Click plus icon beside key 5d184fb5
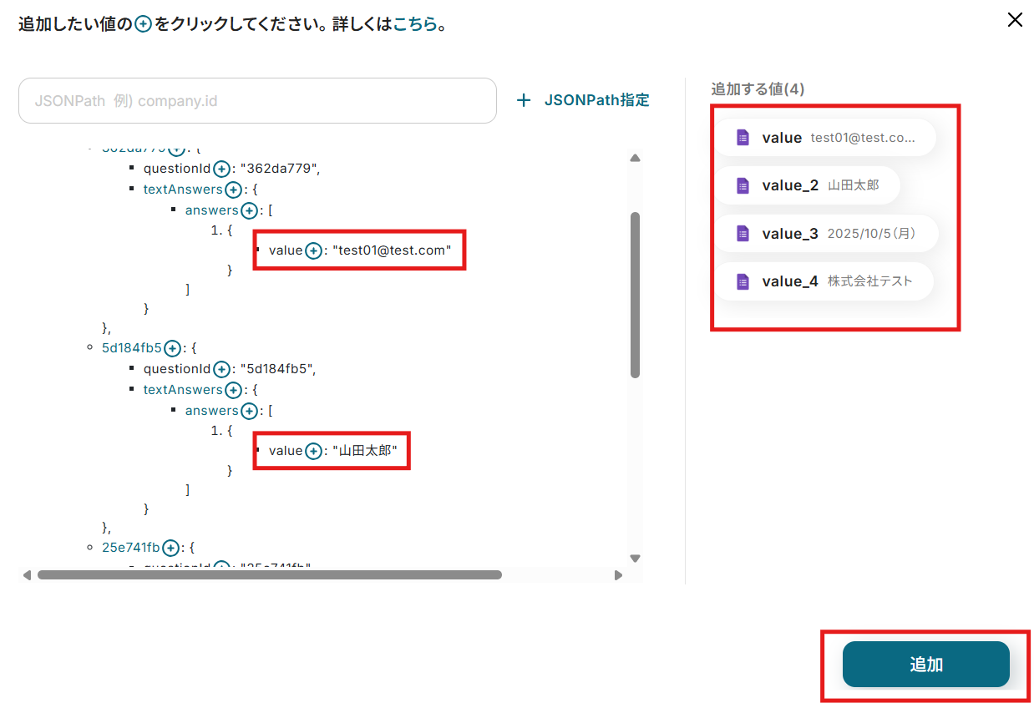Image resolution: width=1034 pixels, height=703 pixels. 172,348
